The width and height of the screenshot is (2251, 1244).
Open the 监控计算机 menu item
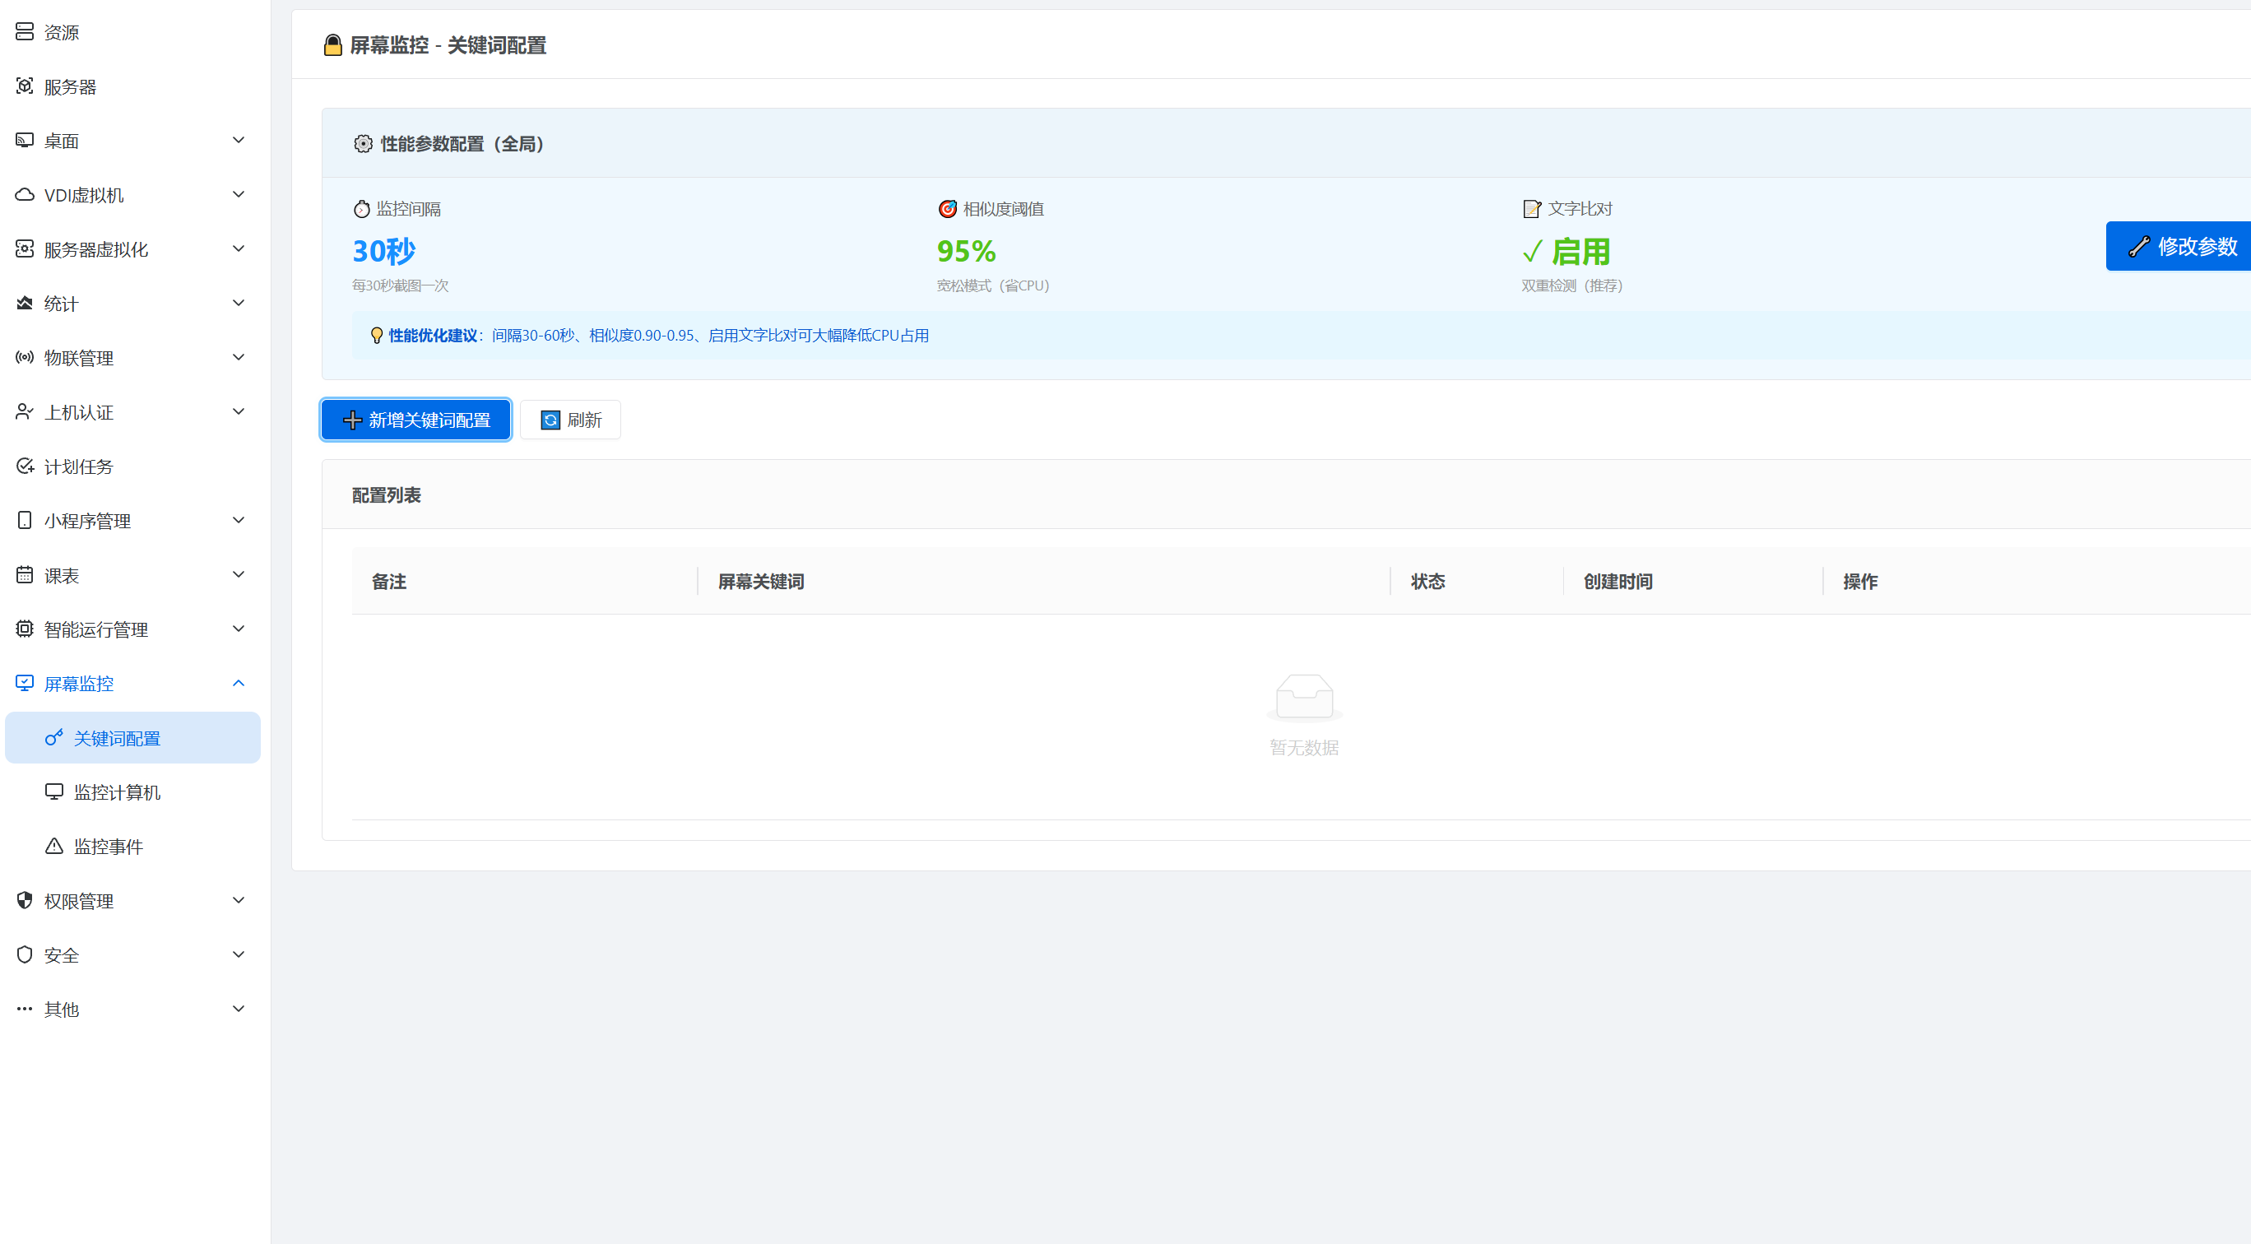pyautogui.click(x=117, y=792)
